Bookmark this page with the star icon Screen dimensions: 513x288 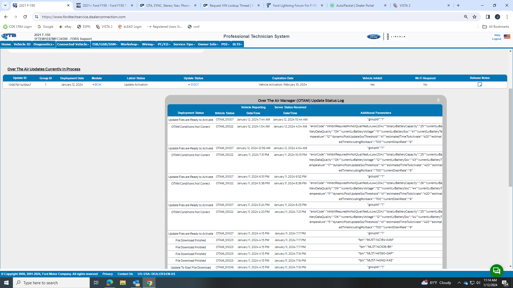475,17
